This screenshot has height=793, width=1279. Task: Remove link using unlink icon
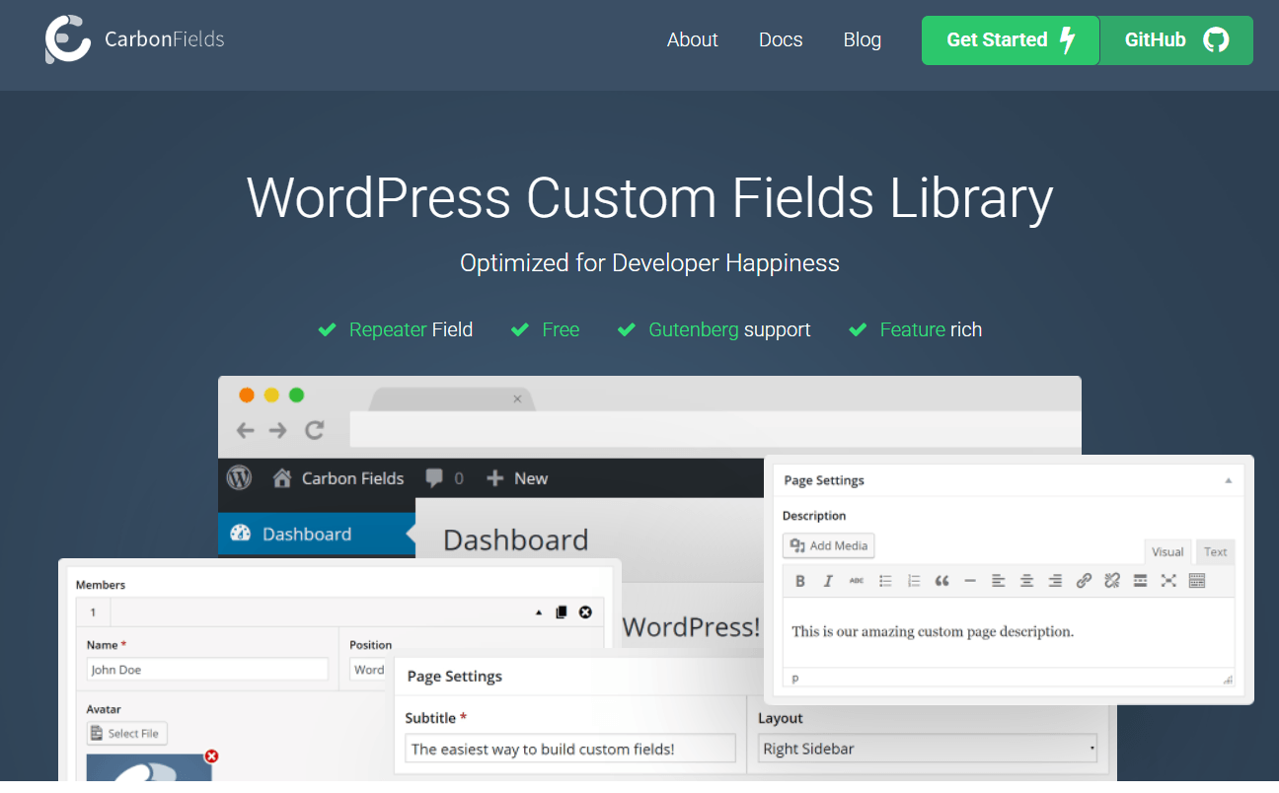(1112, 581)
